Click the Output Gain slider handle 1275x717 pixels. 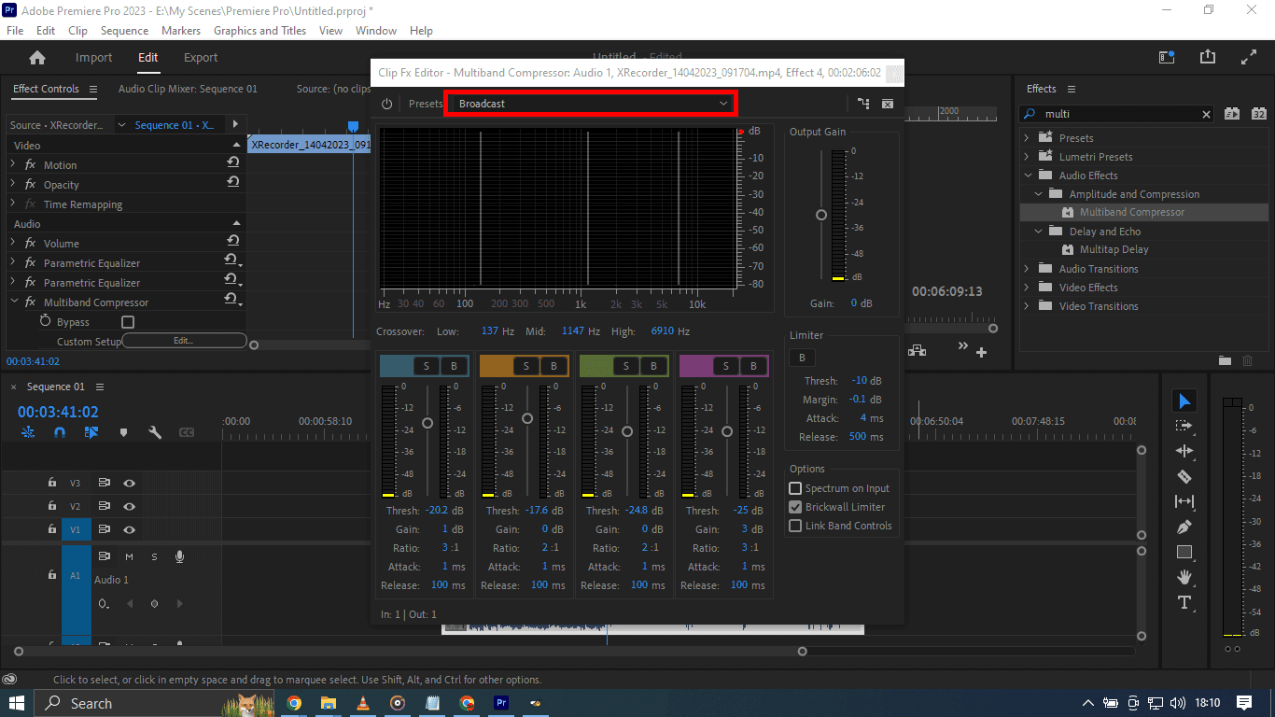click(x=821, y=215)
